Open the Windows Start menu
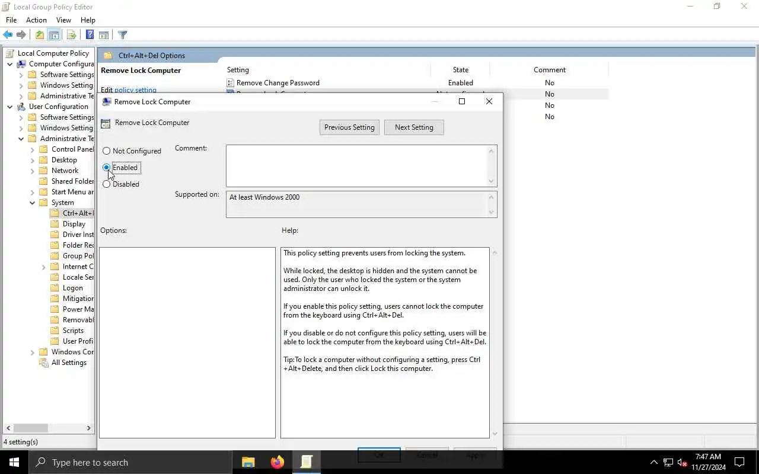The width and height of the screenshot is (759, 474). coord(14,462)
